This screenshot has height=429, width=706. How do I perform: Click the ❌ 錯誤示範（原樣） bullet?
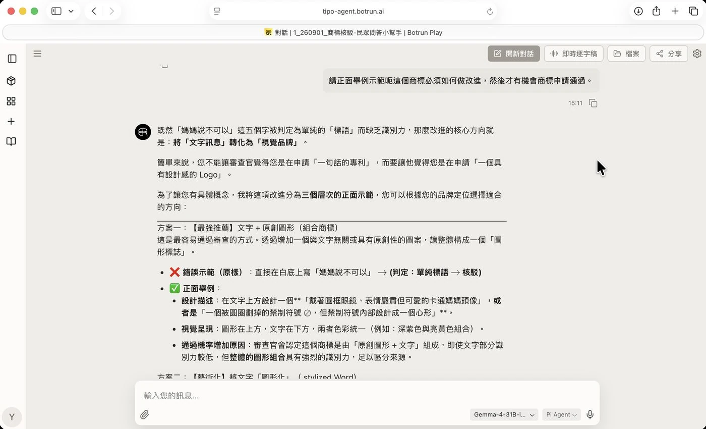click(x=325, y=273)
